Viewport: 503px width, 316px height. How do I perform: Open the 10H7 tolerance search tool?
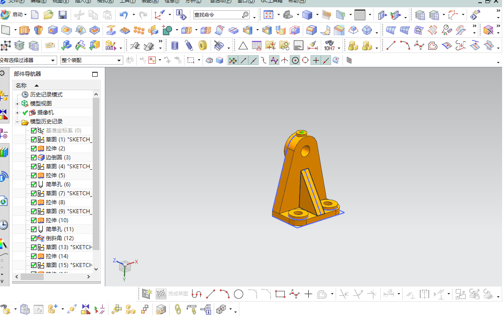[329, 45]
